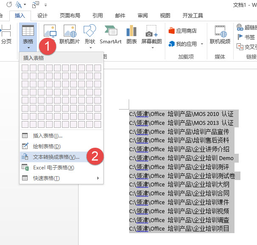257x245 pixels.
Task: Click the first cell of the table grid
Action: (x=25, y=68)
